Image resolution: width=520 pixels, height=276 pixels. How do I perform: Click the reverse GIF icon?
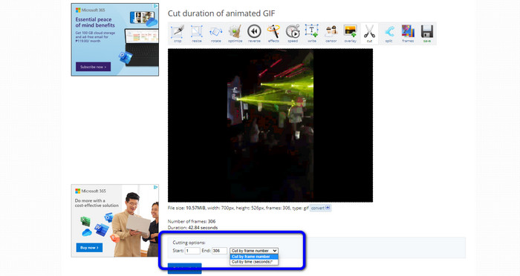click(254, 33)
